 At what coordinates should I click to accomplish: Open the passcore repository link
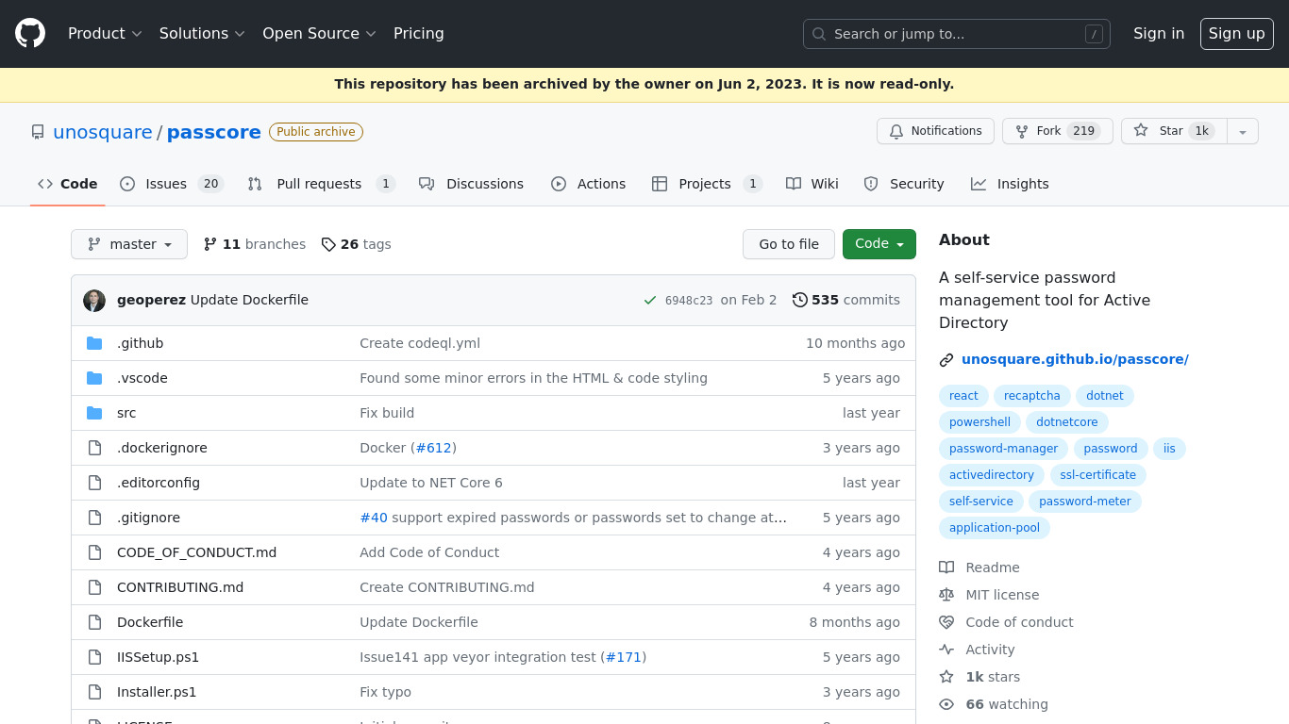coord(214,132)
